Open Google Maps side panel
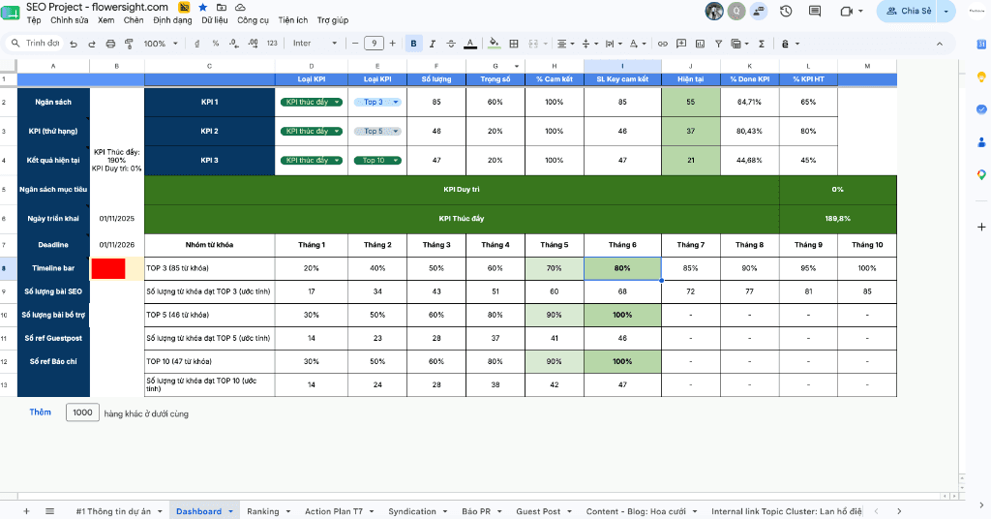 981,174
